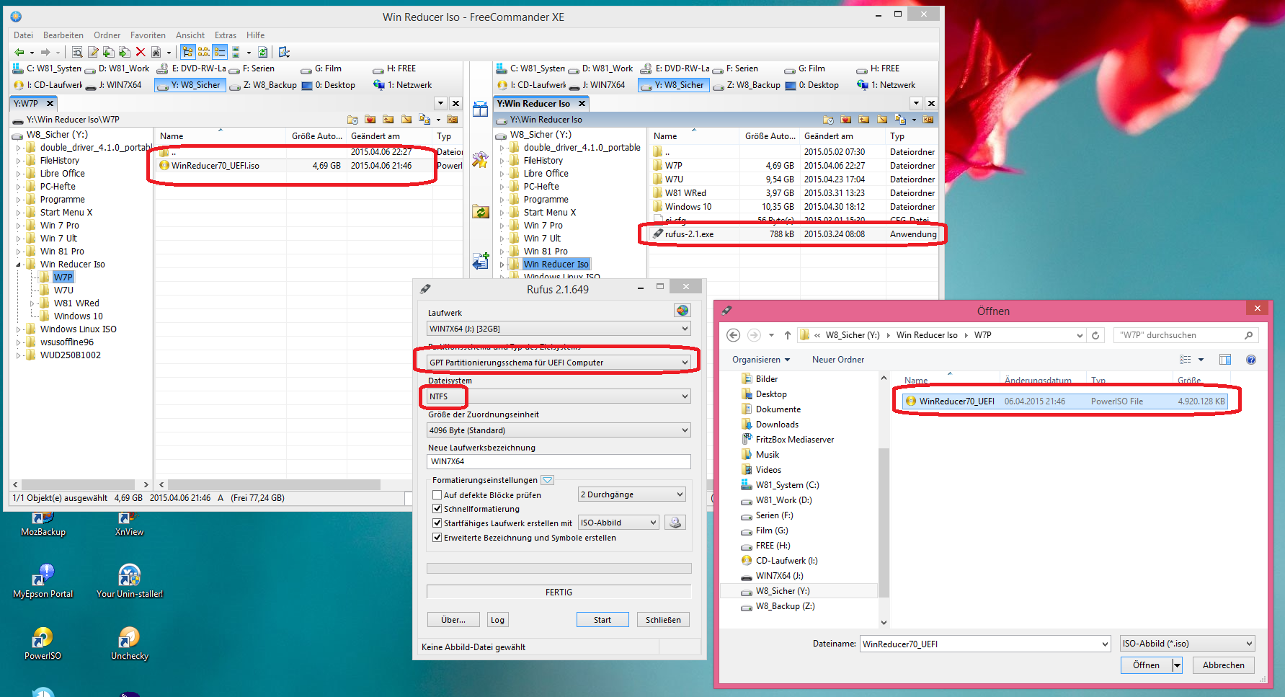Open the Bearbeiten menu
Screen dimensions: 1285x697
(x=63, y=35)
